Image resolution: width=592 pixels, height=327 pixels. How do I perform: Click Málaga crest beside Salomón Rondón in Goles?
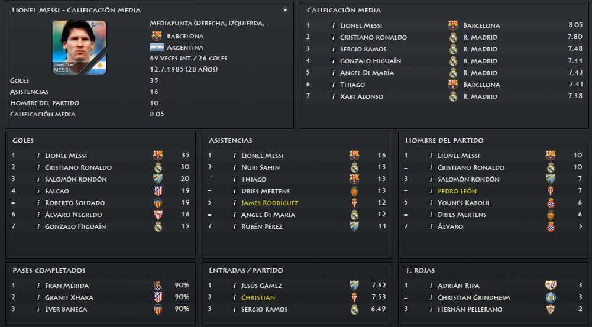coord(158,179)
